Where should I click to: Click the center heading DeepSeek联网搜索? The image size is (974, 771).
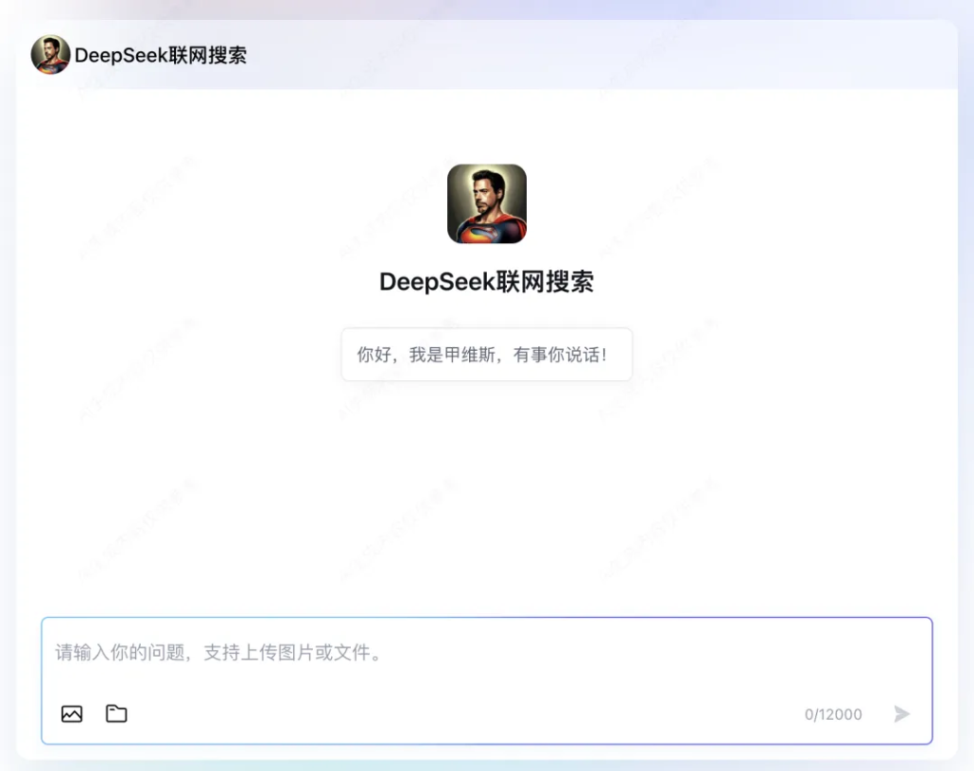[487, 281]
